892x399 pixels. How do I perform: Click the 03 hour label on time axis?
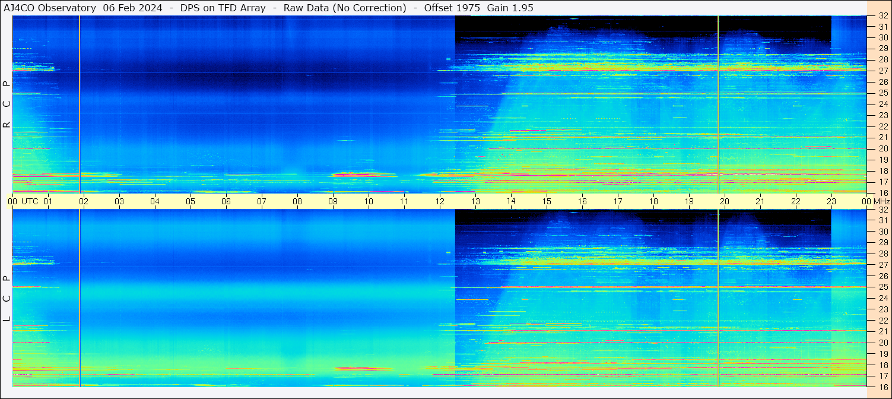pyautogui.click(x=119, y=201)
